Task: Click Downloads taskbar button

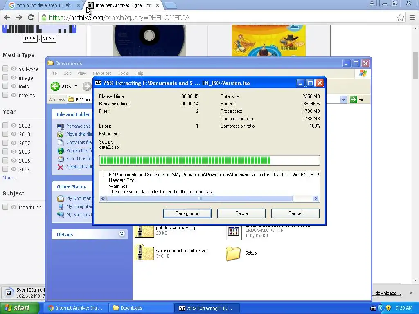Action: (x=141, y=308)
